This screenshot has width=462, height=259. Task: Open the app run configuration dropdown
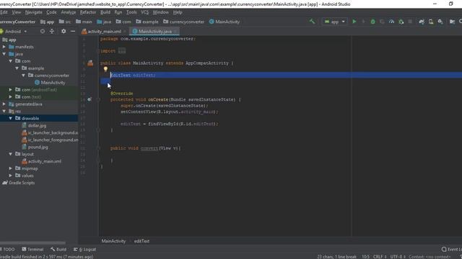tap(334, 22)
